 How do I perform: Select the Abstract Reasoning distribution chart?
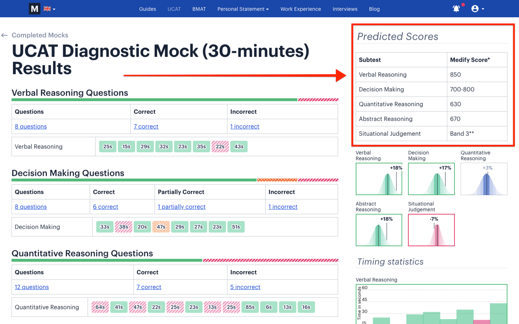[x=379, y=230]
